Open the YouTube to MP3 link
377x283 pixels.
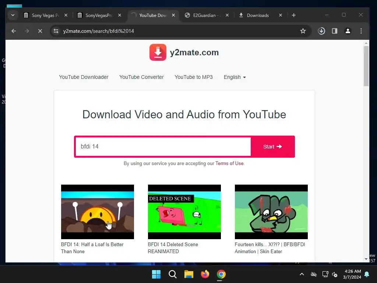[194, 77]
